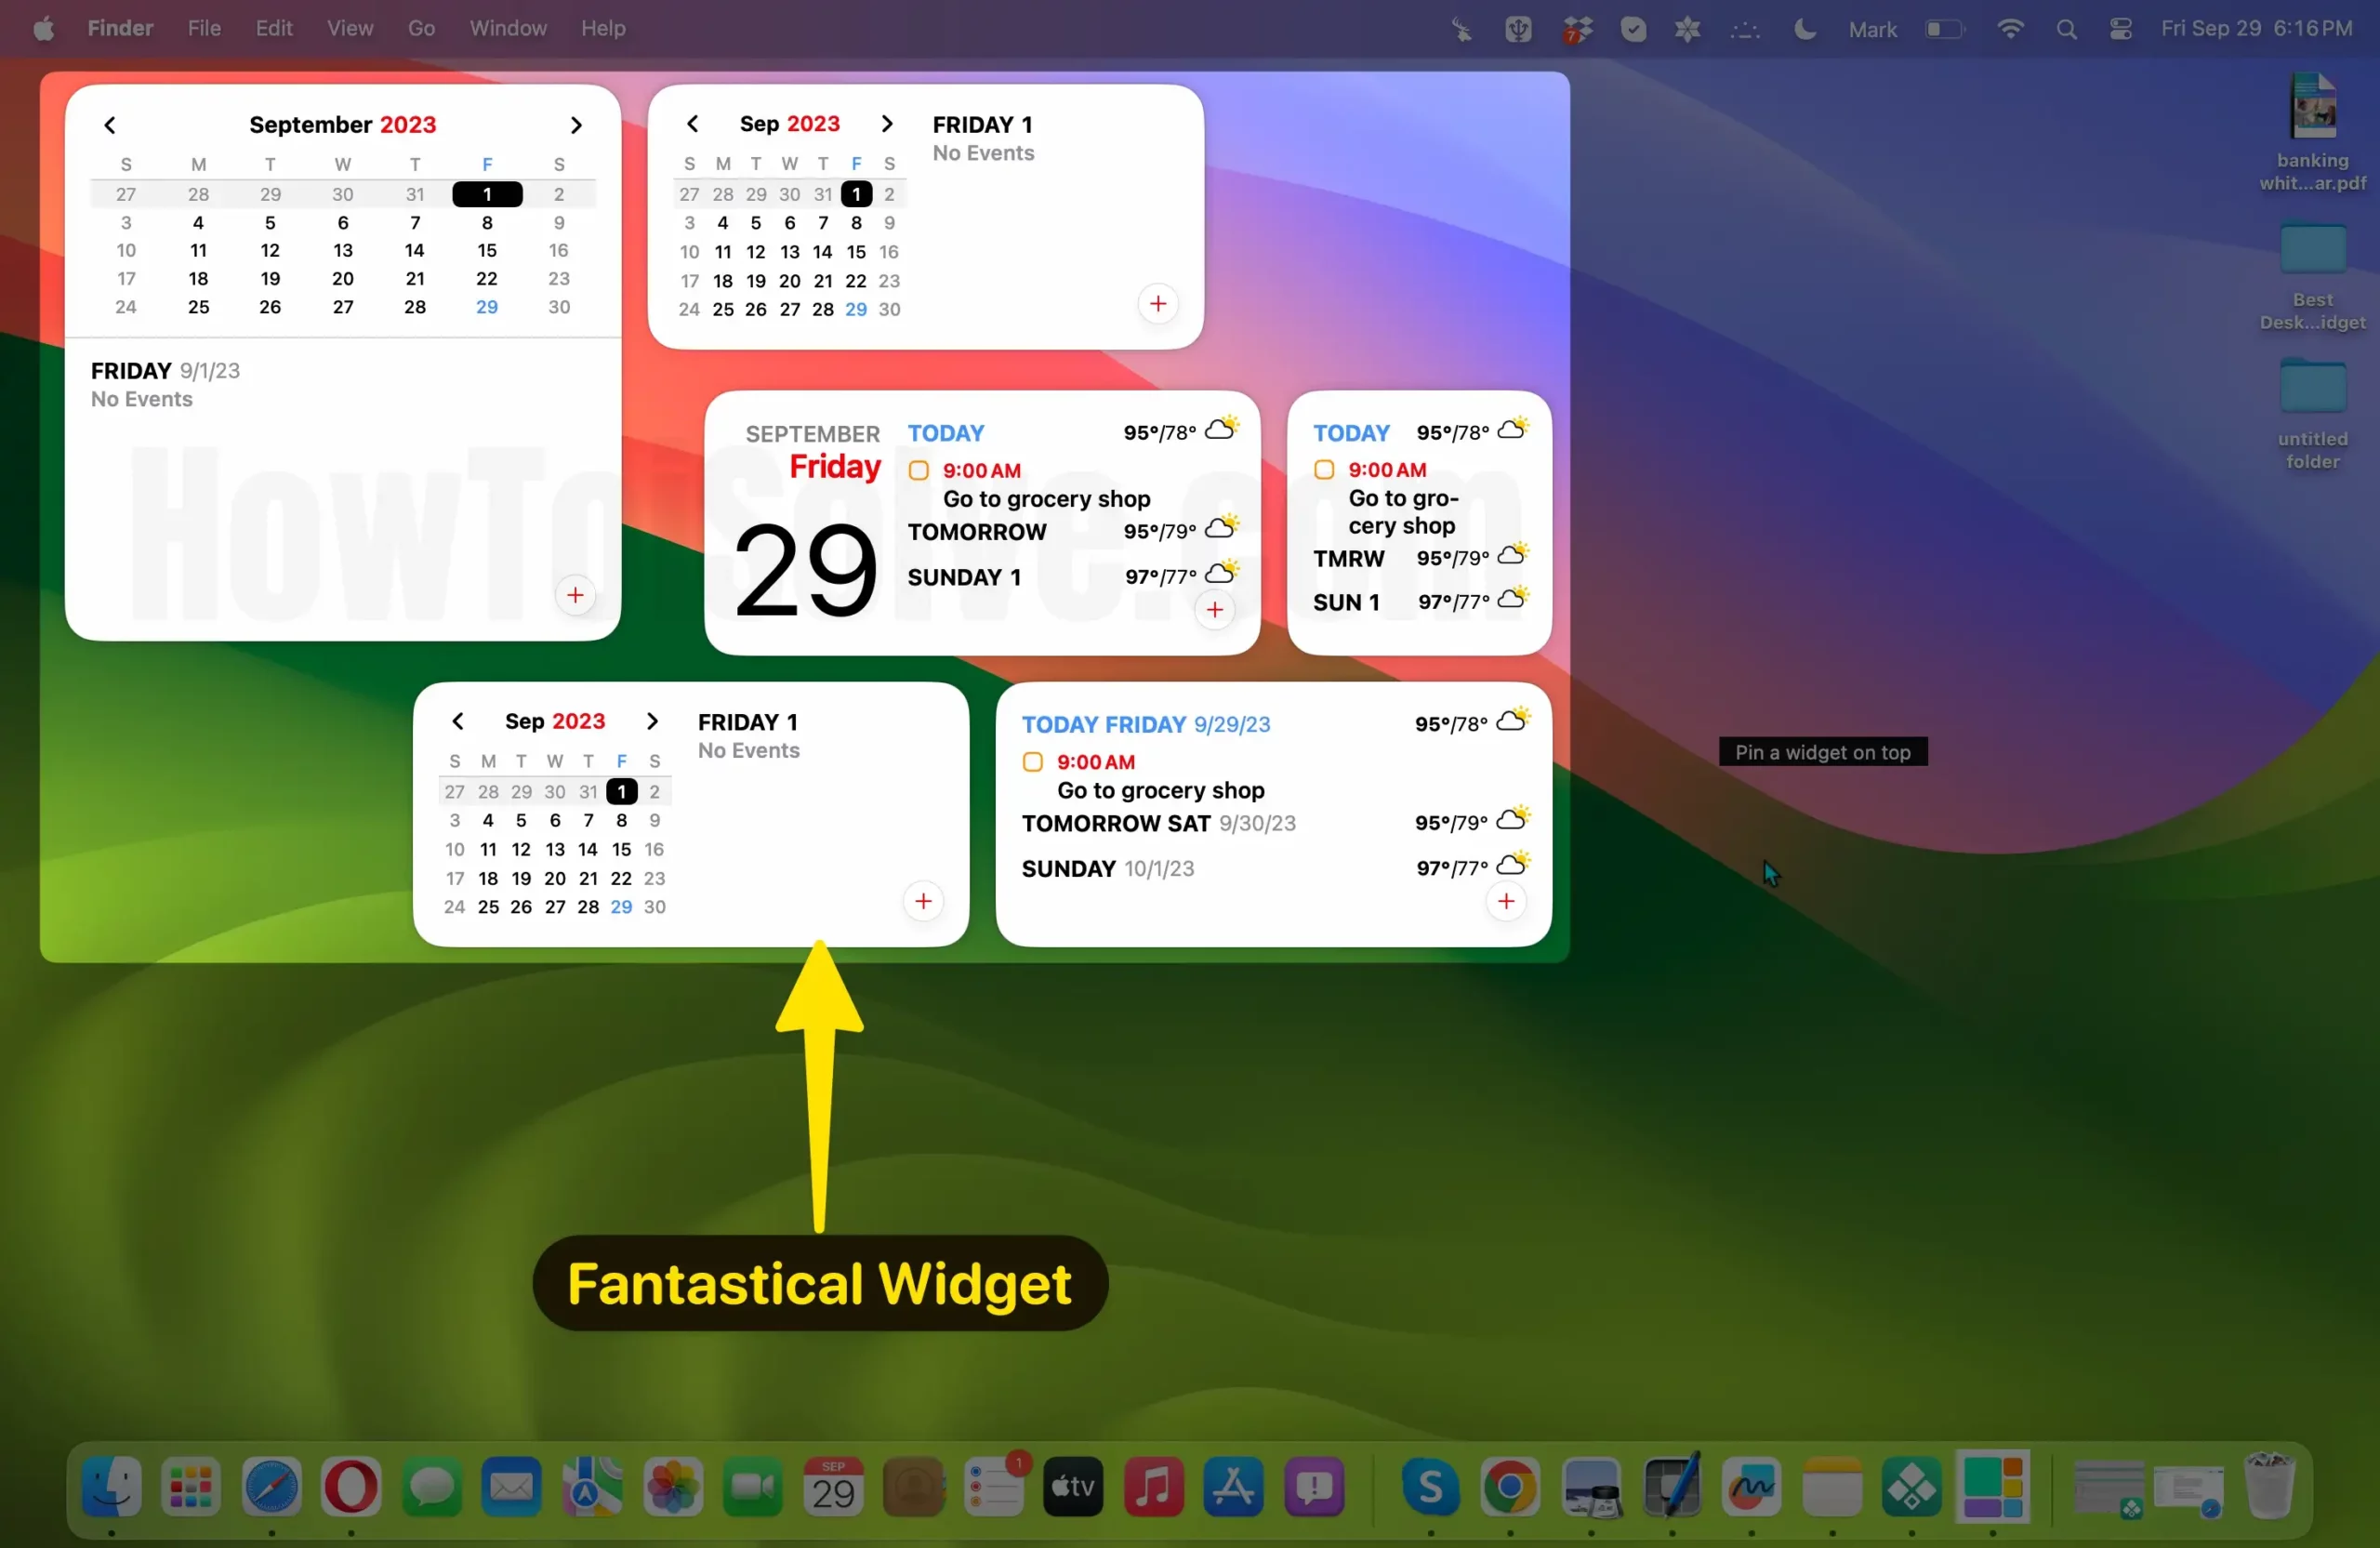Click highlighted date 1 in large calendar widget

tap(487, 194)
